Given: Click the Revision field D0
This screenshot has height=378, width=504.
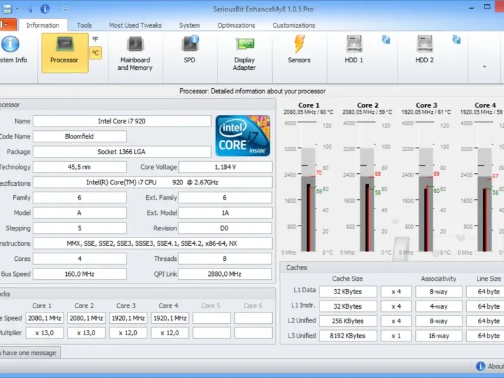Looking at the screenshot, I should click(x=225, y=228).
